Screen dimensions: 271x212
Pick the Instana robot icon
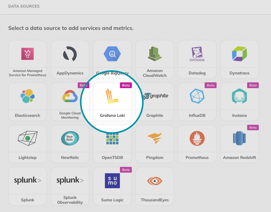(239, 96)
